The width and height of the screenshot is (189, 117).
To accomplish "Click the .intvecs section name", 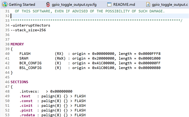I will click(29, 91).
